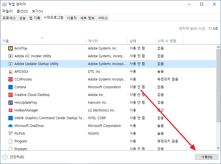
Task: Click the 높음 impact in OneDrive row
Action: [x=161, y=126]
